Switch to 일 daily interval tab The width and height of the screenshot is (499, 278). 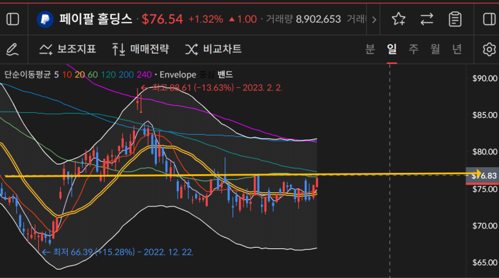pyautogui.click(x=392, y=49)
